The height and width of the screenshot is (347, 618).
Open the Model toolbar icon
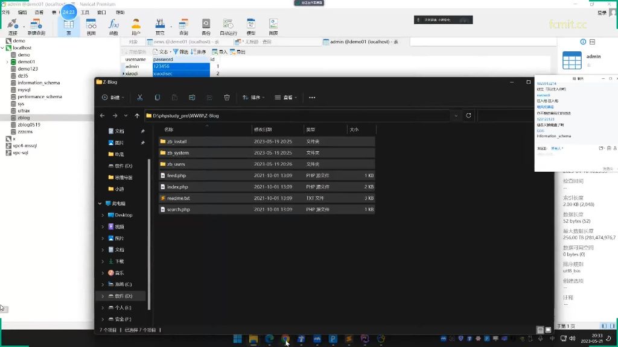pyautogui.click(x=250, y=27)
